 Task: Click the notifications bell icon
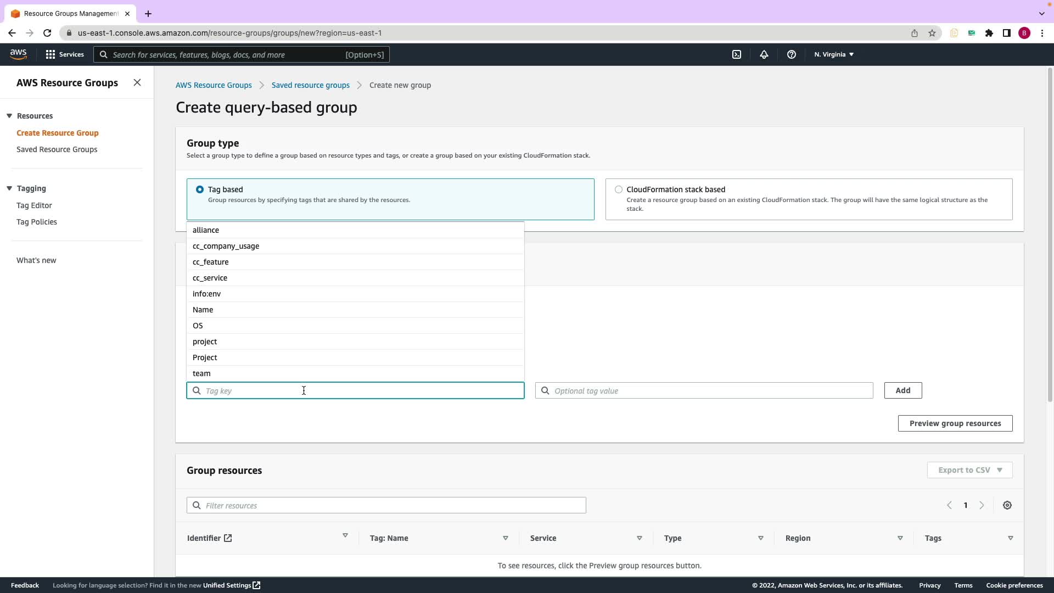point(764,54)
